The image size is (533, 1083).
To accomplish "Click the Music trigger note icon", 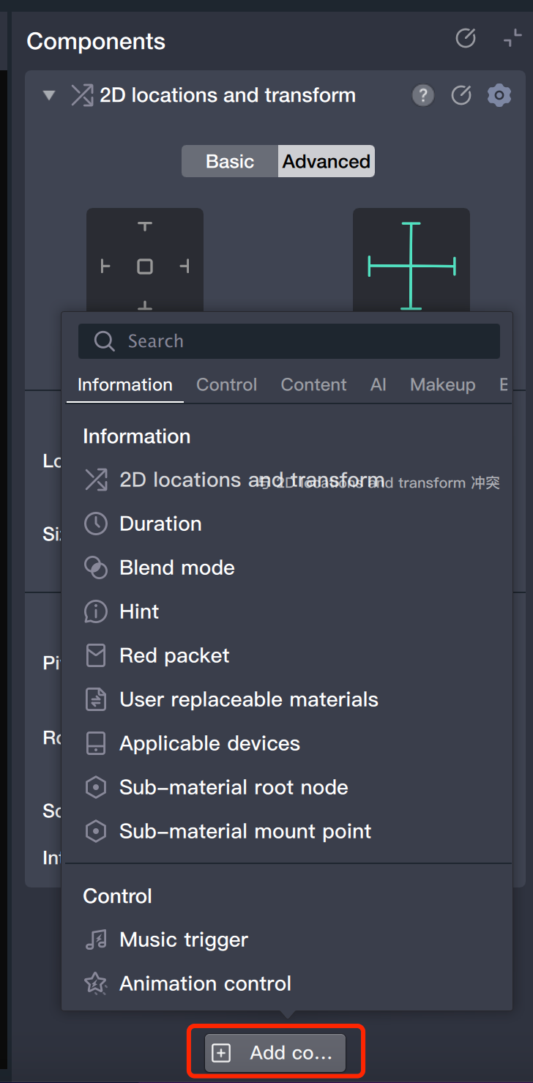I will (x=96, y=939).
